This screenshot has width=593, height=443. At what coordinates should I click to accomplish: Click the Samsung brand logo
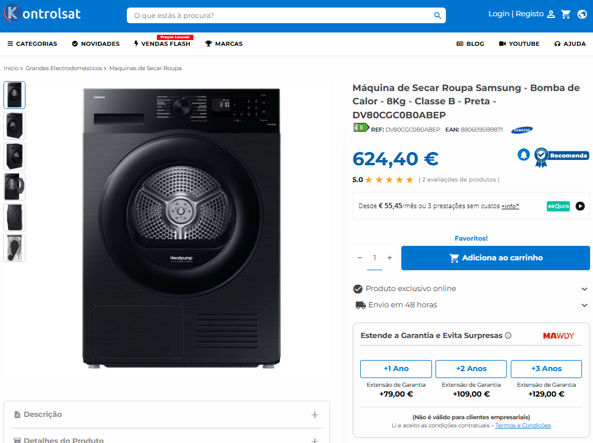[522, 130]
